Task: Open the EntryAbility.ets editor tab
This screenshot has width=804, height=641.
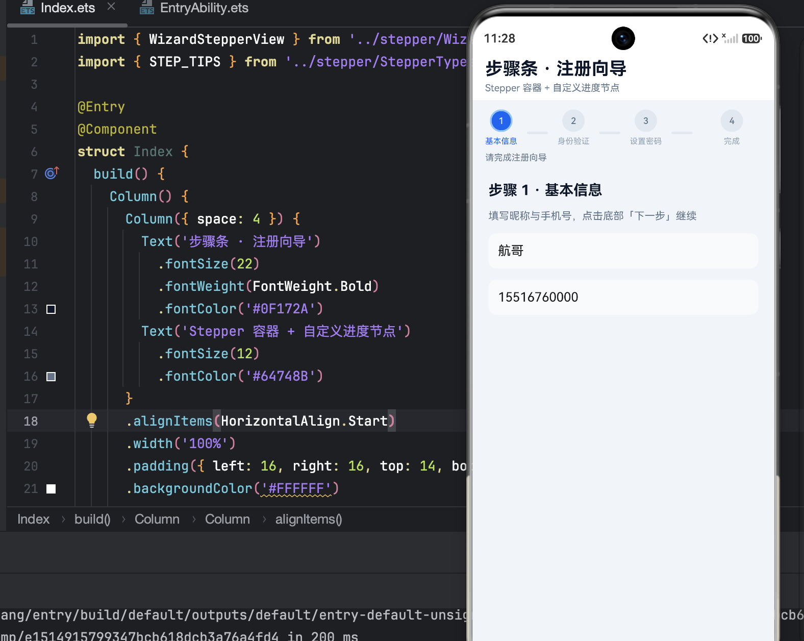Action: pyautogui.click(x=204, y=8)
